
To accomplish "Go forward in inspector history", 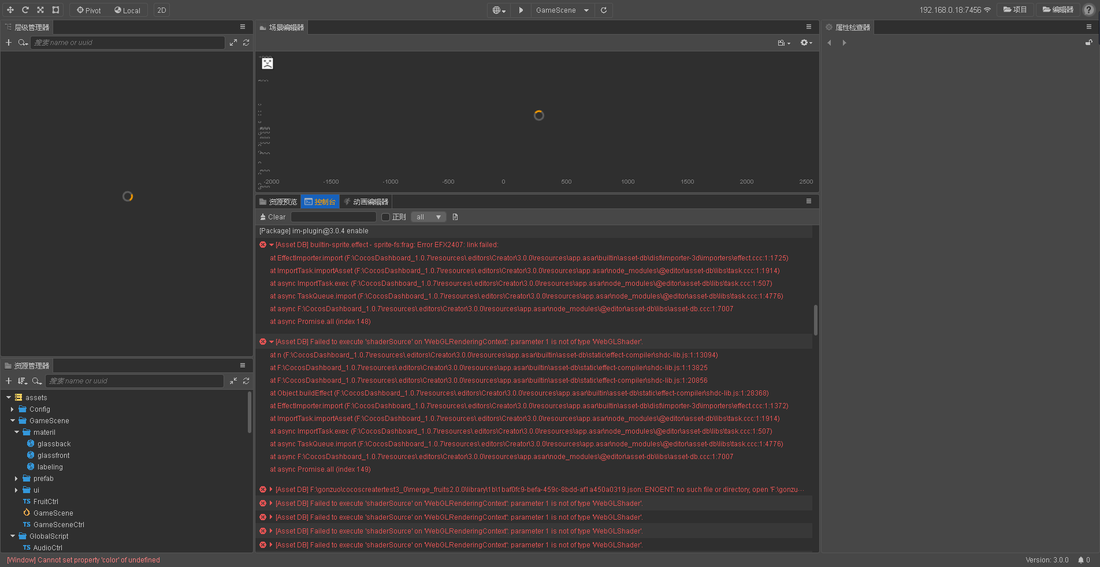I will [x=844, y=43].
